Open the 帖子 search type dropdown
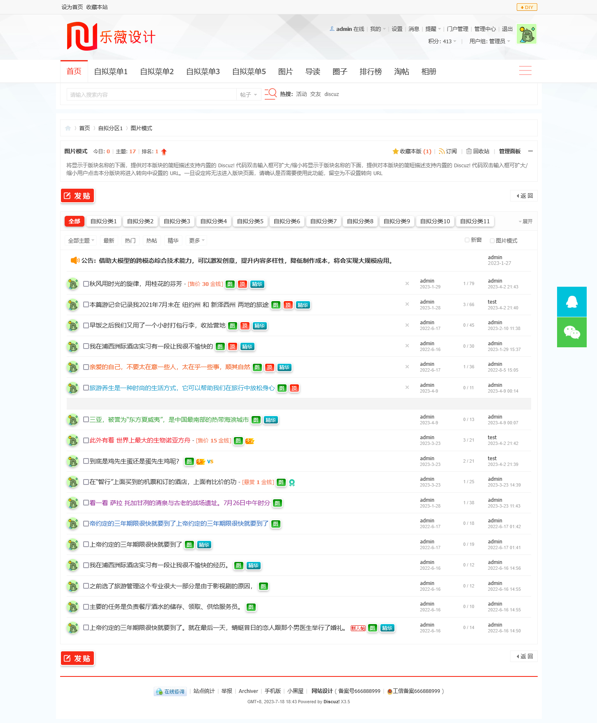597x723 pixels. click(x=249, y=95)
